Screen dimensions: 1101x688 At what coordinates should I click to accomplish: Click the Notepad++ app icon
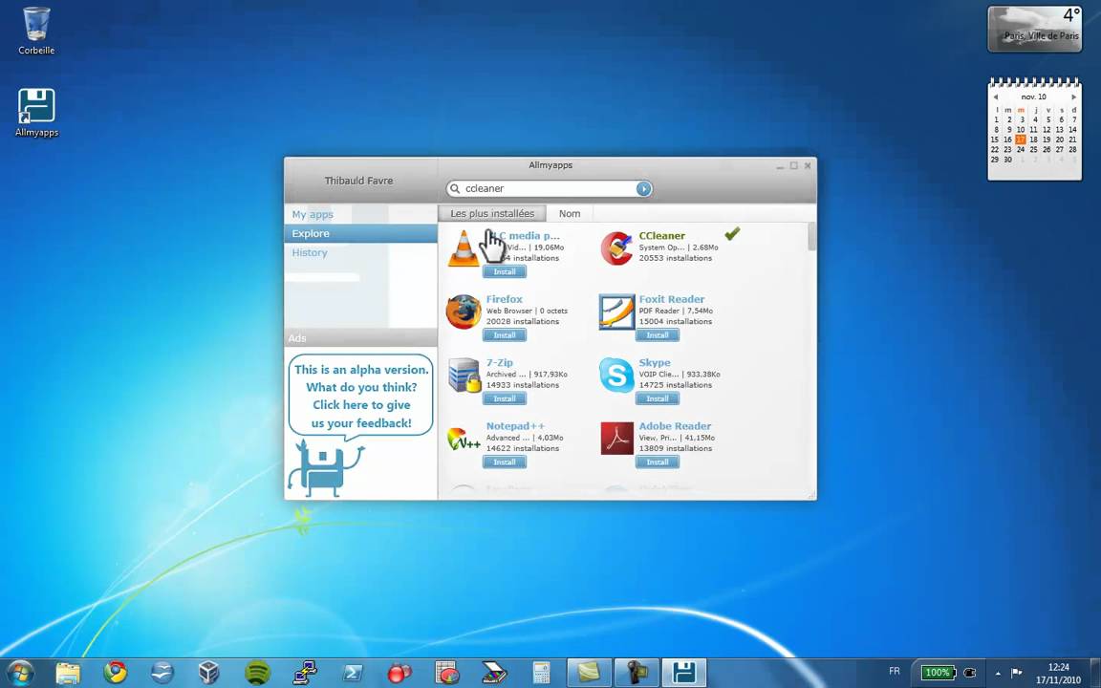(464, 440)
